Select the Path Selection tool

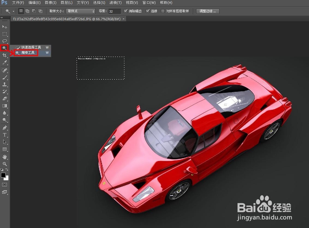5,142
